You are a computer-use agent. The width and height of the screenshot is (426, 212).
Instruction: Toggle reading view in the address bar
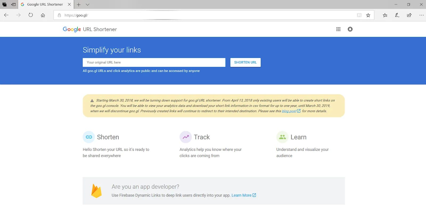(x=359, y=15)
